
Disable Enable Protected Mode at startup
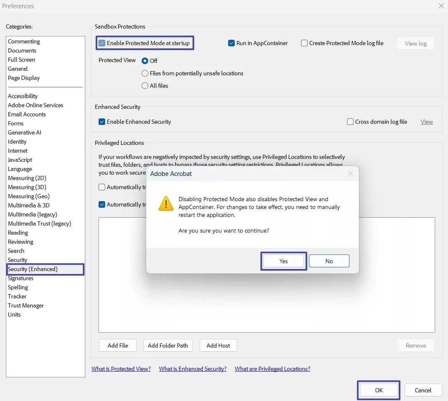(x=101, y=43)
